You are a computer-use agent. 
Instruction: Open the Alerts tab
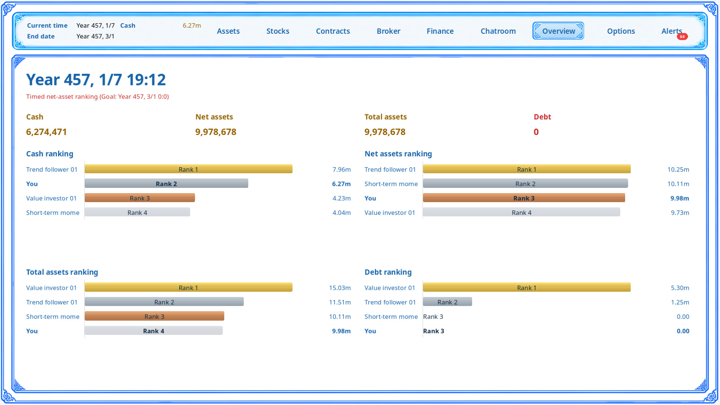coord(671,31)
